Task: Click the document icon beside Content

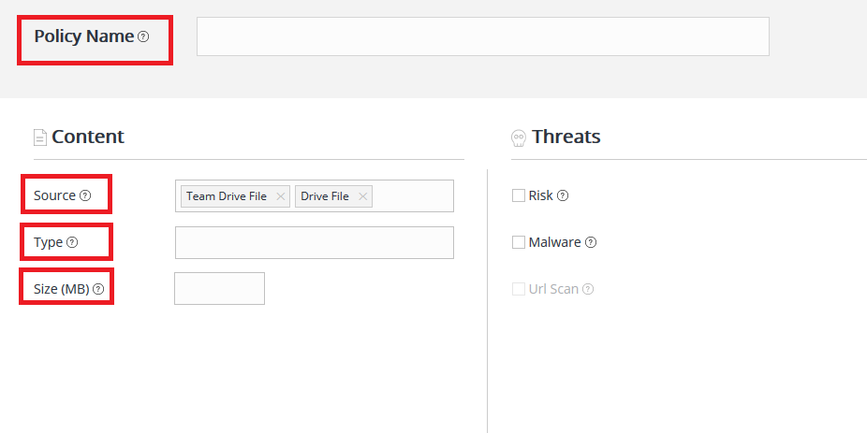Action: click(x=40, y=137)
